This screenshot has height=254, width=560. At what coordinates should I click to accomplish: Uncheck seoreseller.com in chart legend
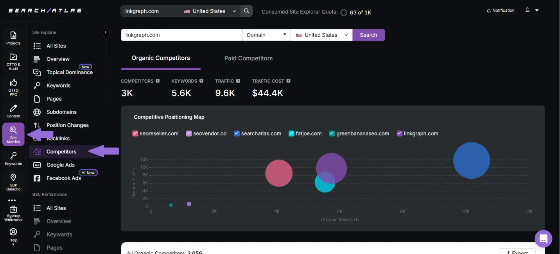click(x=135, y=133)
